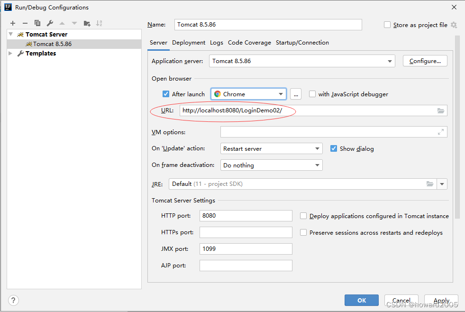Click the browser ellipsis button
The width and height of the screenshot is (465, 312).
[296, 94]
